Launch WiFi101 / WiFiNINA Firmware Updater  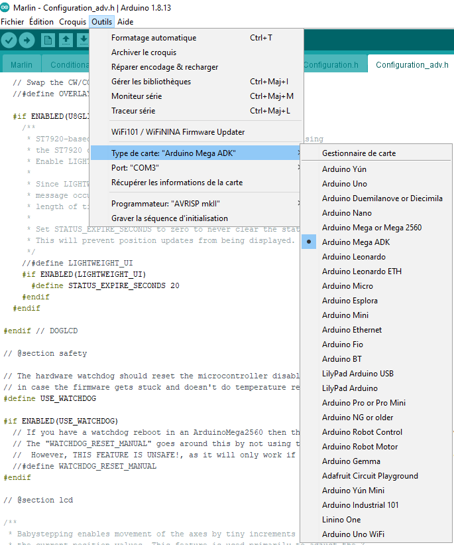click(196, 132)
